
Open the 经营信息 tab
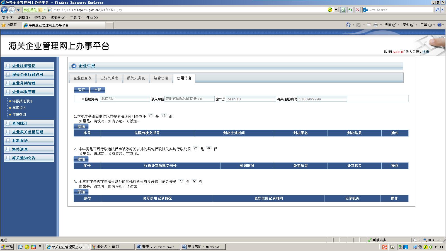pos(161,78)
